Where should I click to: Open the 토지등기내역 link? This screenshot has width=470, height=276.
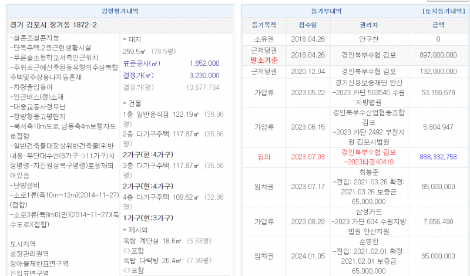[443, 11]
